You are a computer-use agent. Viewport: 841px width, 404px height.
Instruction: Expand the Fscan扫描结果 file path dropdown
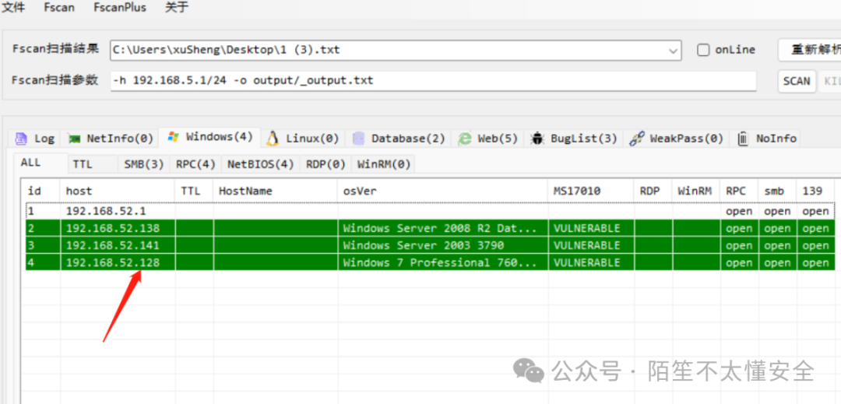click(673, 51)
